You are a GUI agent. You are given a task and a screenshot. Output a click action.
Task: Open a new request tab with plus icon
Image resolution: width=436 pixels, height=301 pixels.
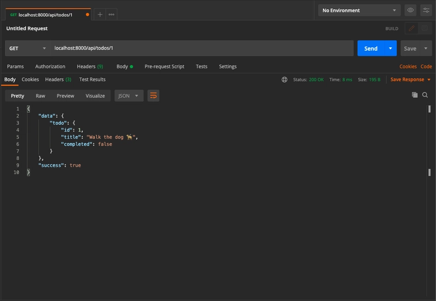(100, 15)
